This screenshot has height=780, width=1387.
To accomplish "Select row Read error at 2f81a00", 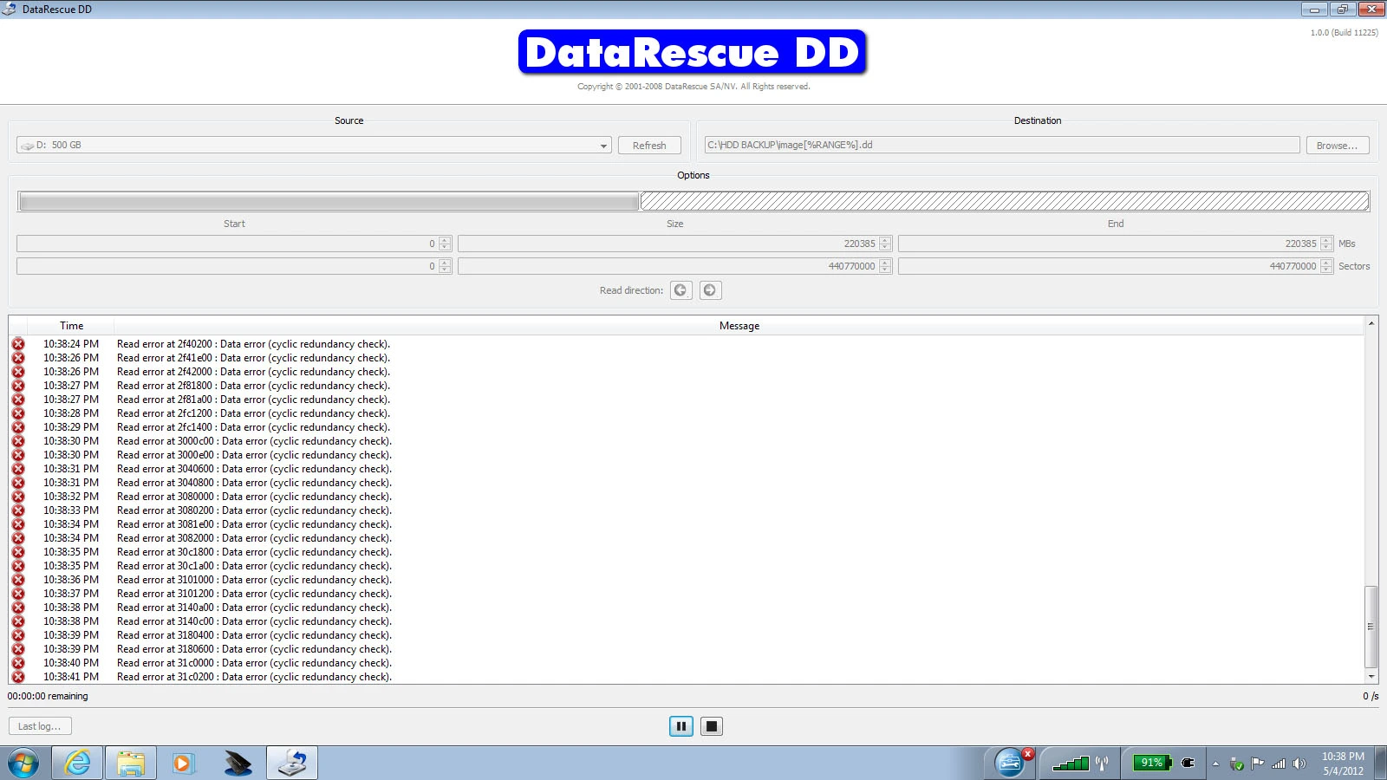I will pyautogui.click(x=687, y=400).
